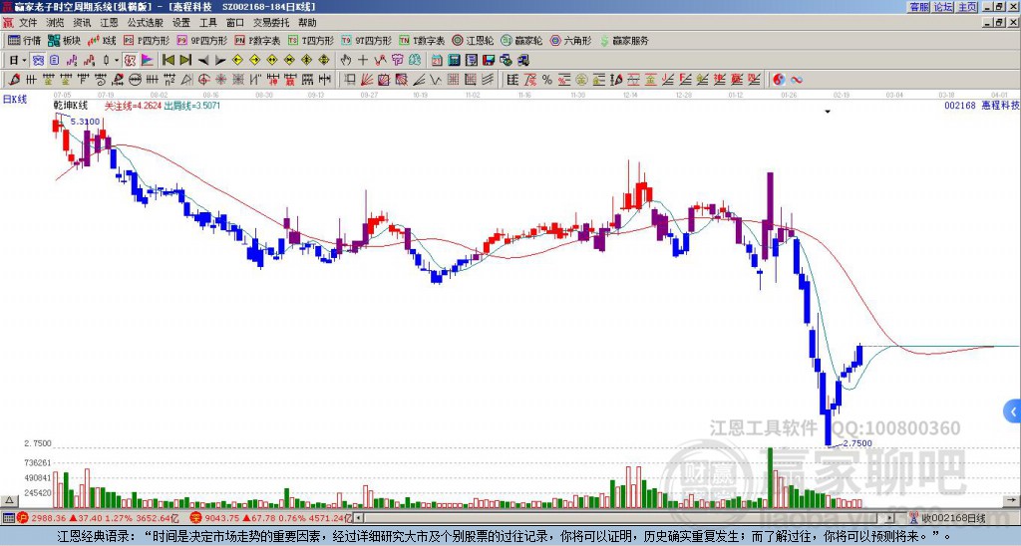Step chart left with black arrow

(203, 61)
